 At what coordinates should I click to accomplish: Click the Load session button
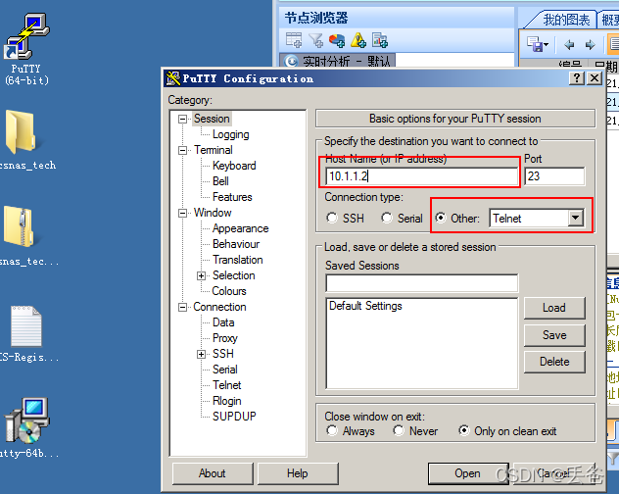pyautogui.click(x=554, y=308)
